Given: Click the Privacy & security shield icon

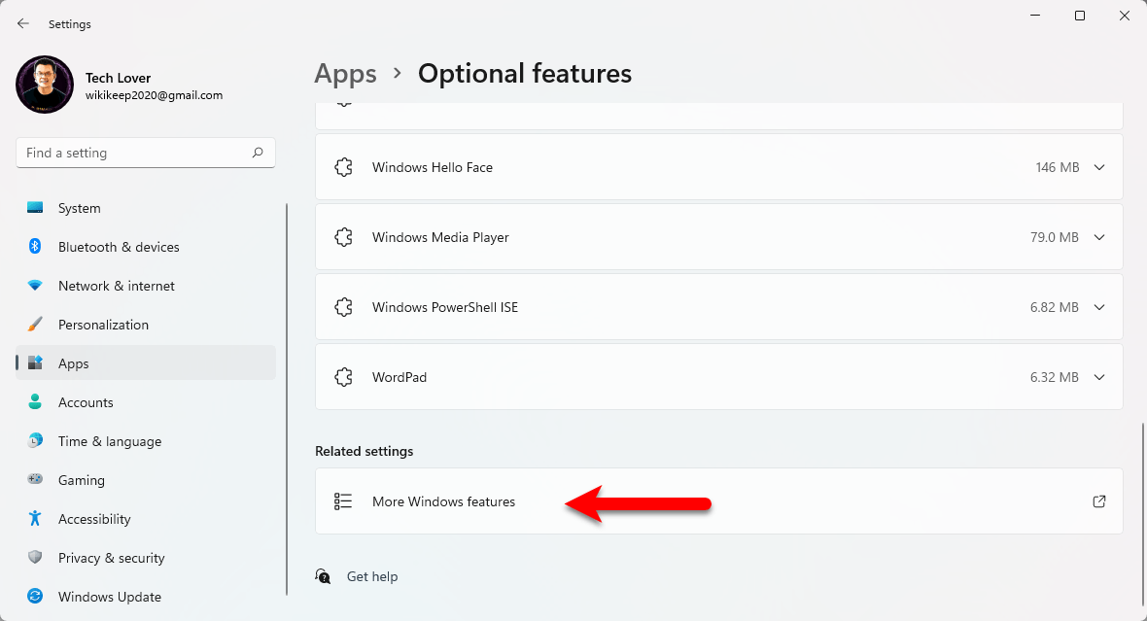Looking at the screenshot, I should [x=35, y=558].
